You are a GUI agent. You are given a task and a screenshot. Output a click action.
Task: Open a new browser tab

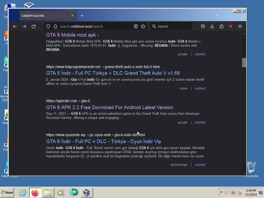(82, 16)
